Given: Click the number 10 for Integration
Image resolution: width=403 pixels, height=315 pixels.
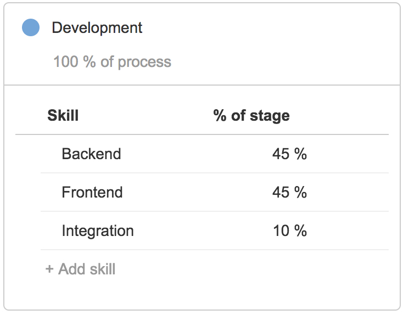Looking at the screenshot, I should (x=281, y=230).
